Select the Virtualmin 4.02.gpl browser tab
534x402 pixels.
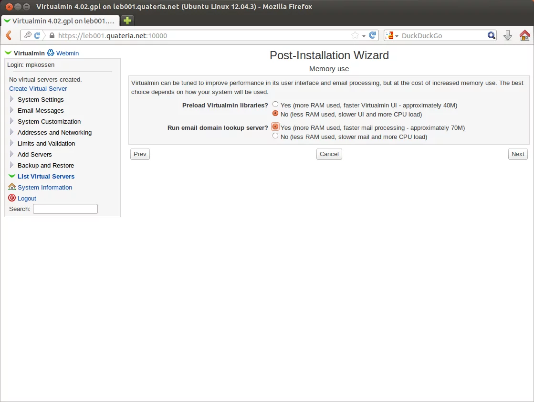tap(60, 21)
